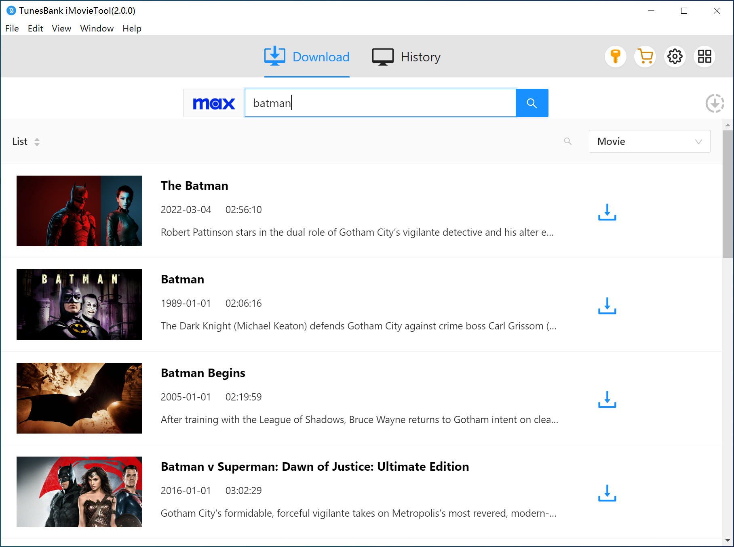
Task: Click the 'Robert Pattinson stars' description
Action: [357, 232]
